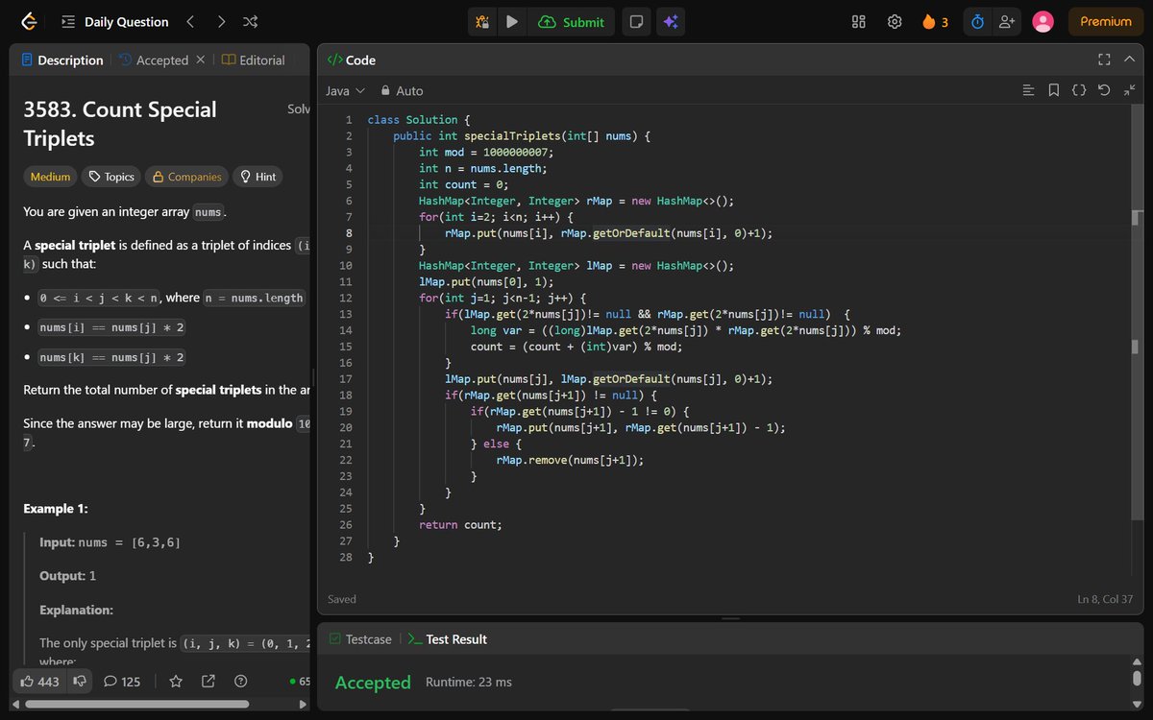Screen dimensions: 1153x720
Task: Click 'rMap.remove(nums[j+1]);' code line
Action: (x=570, y=460)
